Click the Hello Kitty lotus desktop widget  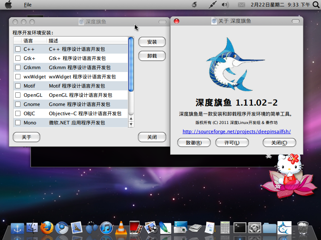[x=289, y=176]
